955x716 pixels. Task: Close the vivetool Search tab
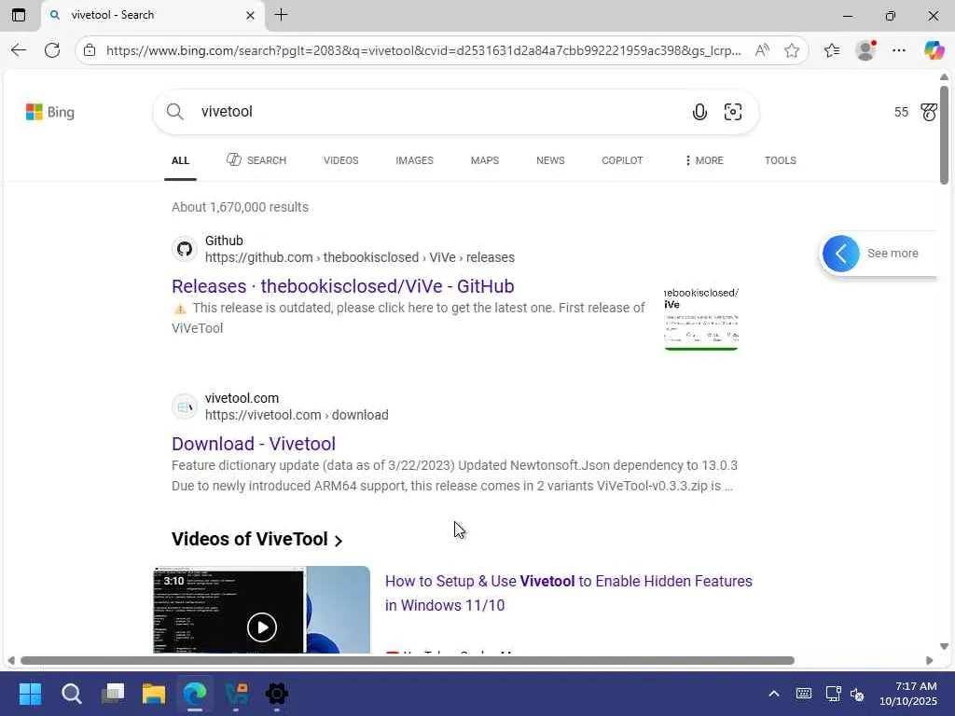click(x=250, y=15)
